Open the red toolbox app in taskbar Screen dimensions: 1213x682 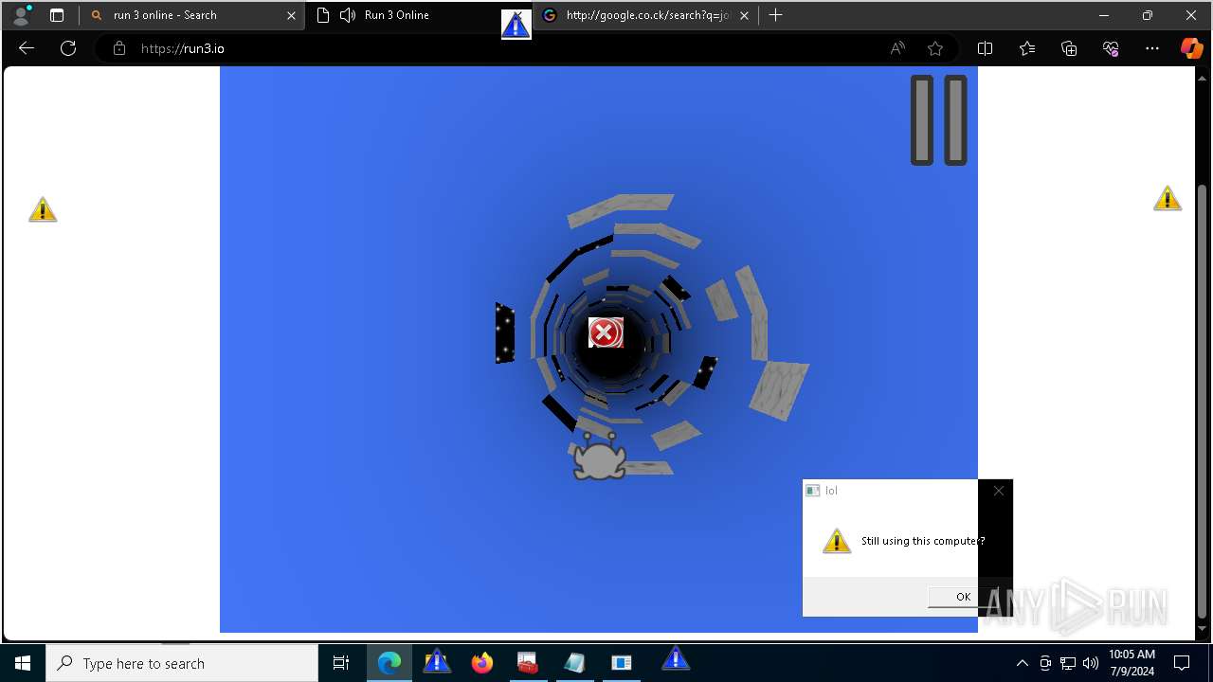[x=528, y=663]
